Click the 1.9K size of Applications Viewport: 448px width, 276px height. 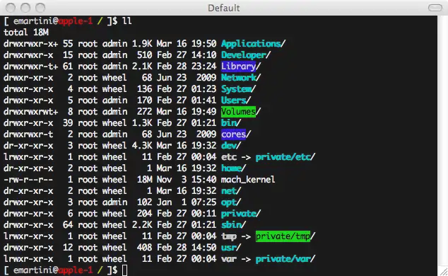point(142,44)
